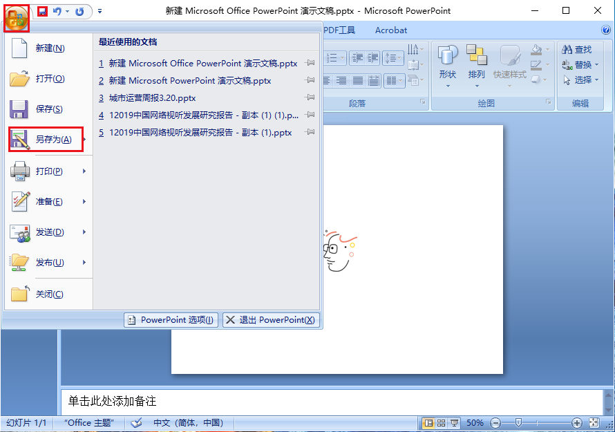Click the Undo arrow in Quick Access Toolbar
615x432 pixels.
click(57, 11)
